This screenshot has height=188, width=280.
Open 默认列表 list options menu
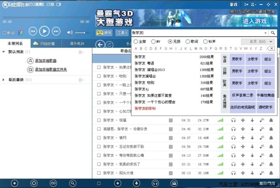(81, 52)
